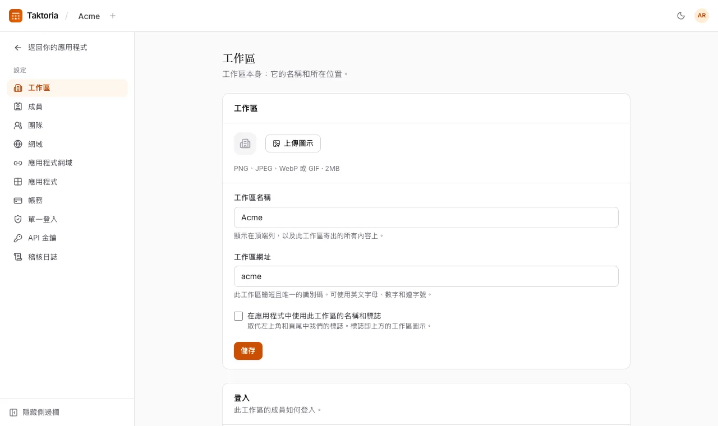
Task: Open API 金鑰 settings
Action: tap(67, 238)
